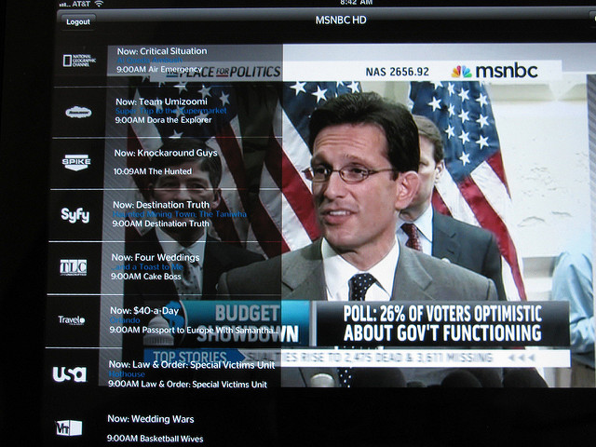Tap the 8:42 AM status bar clock
Image resolution: width=596 pixels, height=447 pixels.
[355, 2]
